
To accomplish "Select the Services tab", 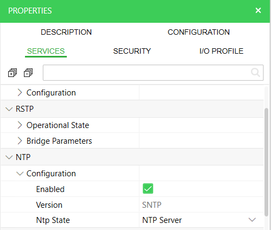I will [x=46, y=51].
